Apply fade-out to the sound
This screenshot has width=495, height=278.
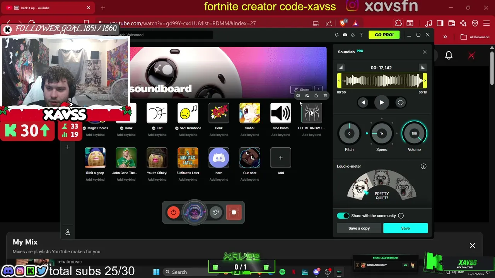[423, 68]
